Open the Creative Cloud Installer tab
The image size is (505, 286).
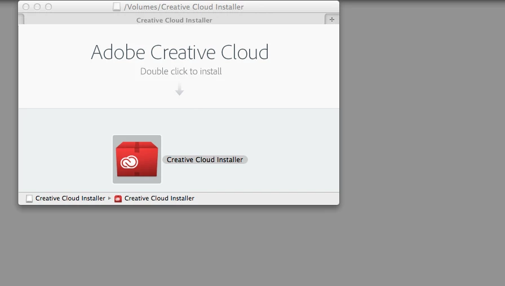click(174, 20)
